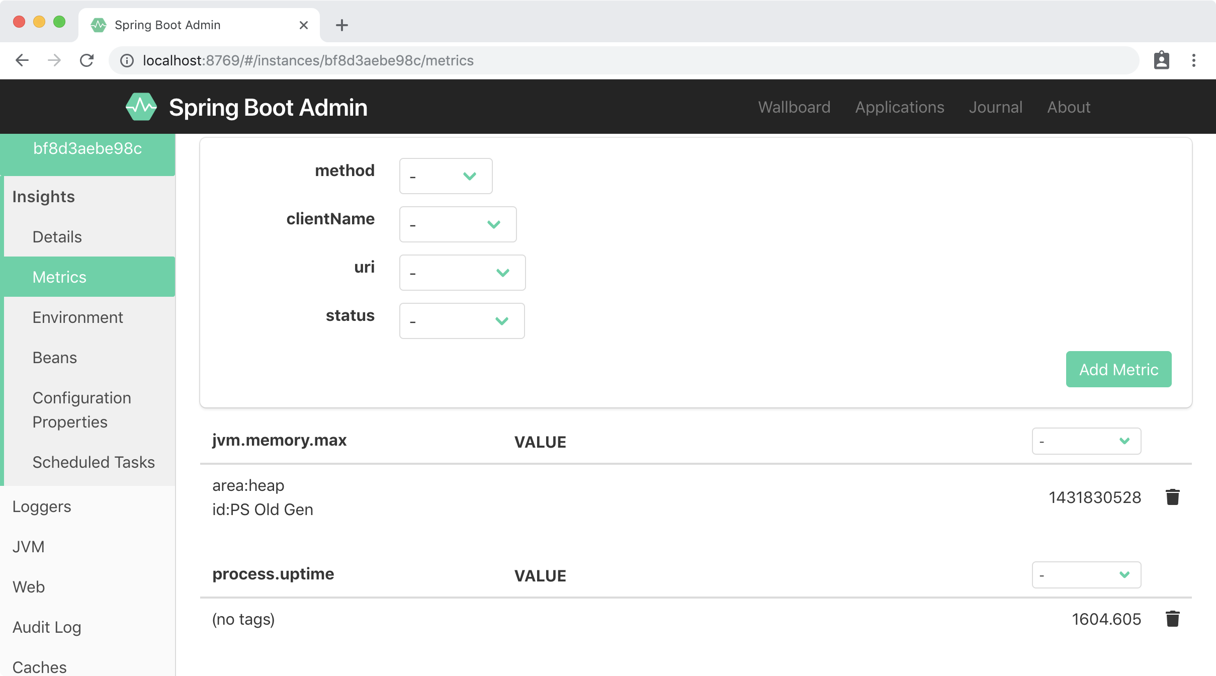Click the address bar URL field
The width and height of the screenshot is (1216, 676).
click(x=624, y=60)
